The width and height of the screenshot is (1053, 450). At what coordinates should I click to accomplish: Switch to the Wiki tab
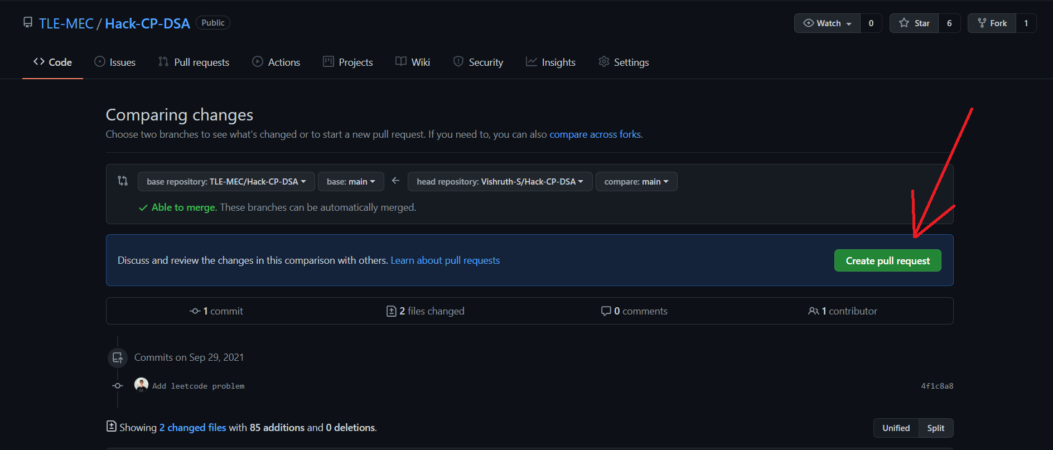click(x=413, y=62)
